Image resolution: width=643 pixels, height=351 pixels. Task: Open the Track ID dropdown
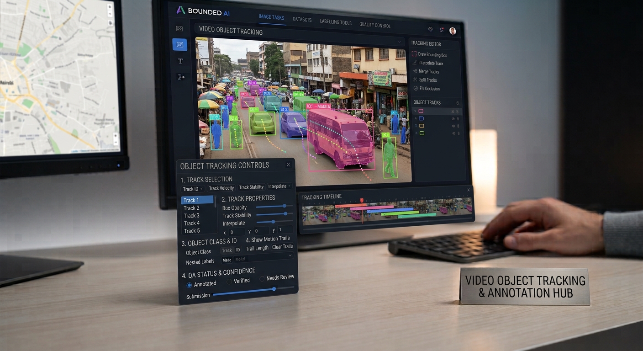[x=193, y=189]
